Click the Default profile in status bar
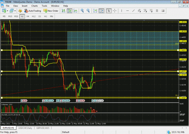This screenshot has width=189, height=134. [x=66, y=132]
